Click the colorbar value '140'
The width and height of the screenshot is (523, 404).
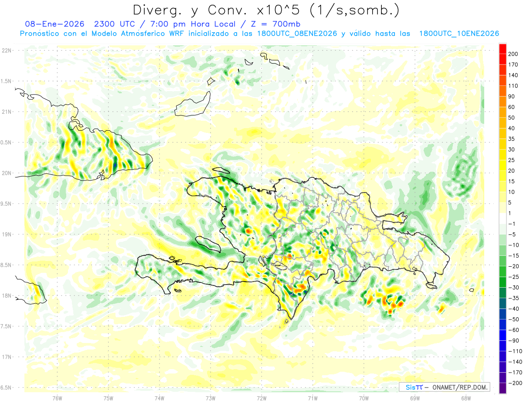513,75
